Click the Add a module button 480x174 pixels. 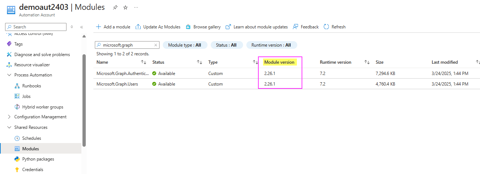tap(113, 27)
